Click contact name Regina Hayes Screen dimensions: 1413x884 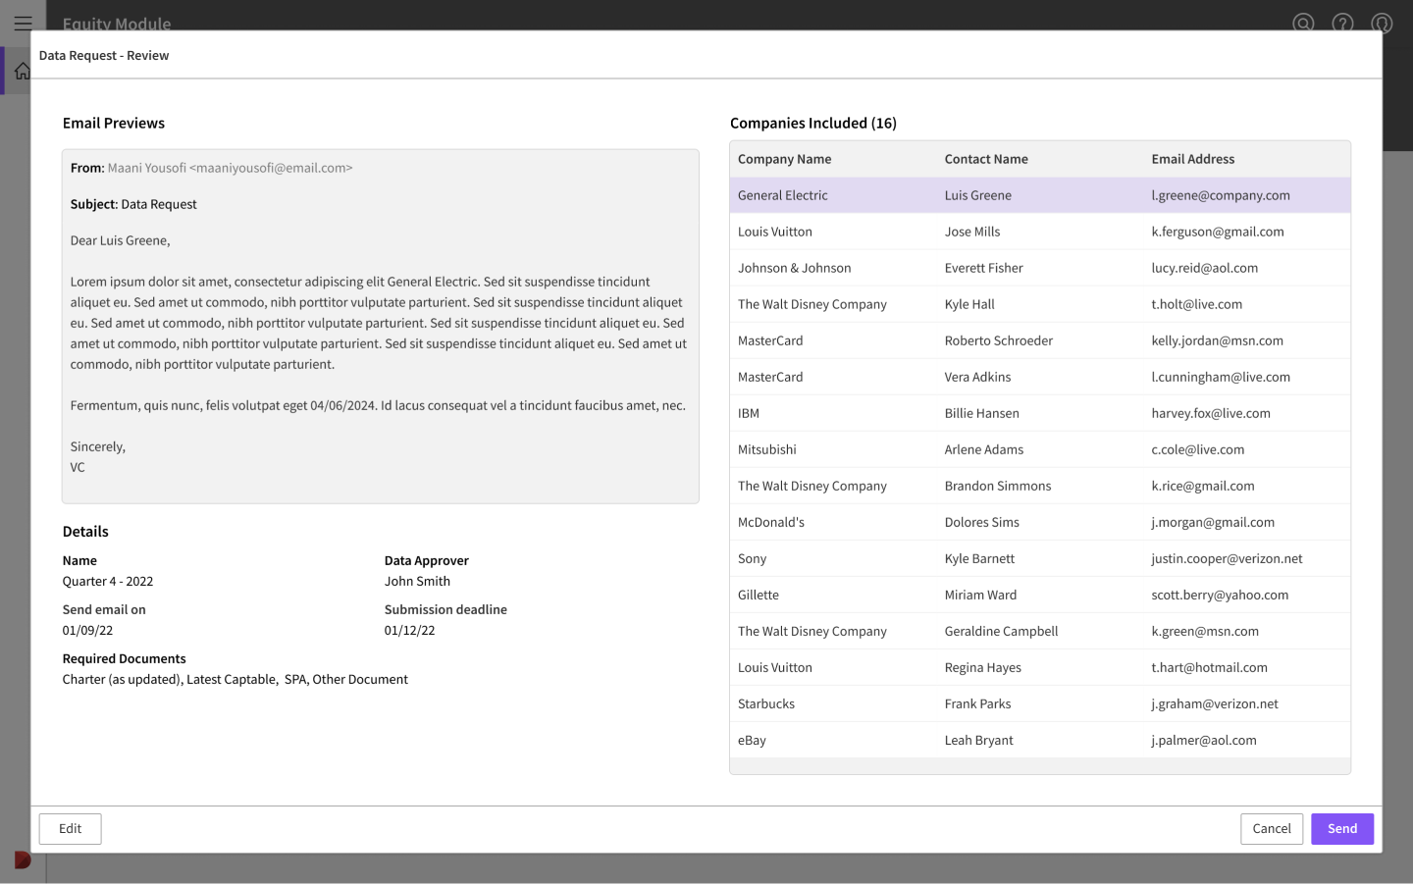tap(983, 667)
